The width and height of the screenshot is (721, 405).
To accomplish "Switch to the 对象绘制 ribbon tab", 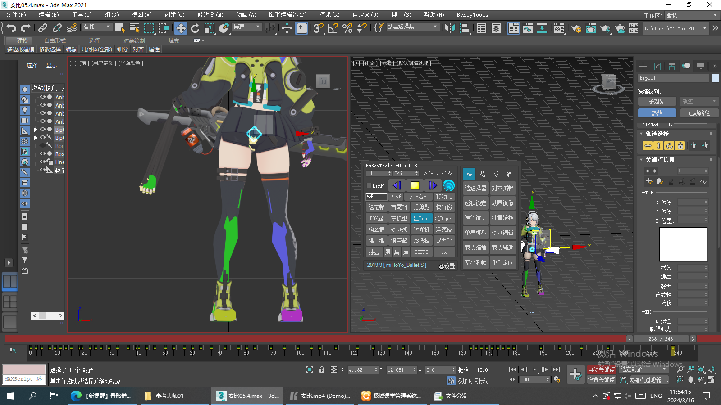I will click(x=134, y=40).
